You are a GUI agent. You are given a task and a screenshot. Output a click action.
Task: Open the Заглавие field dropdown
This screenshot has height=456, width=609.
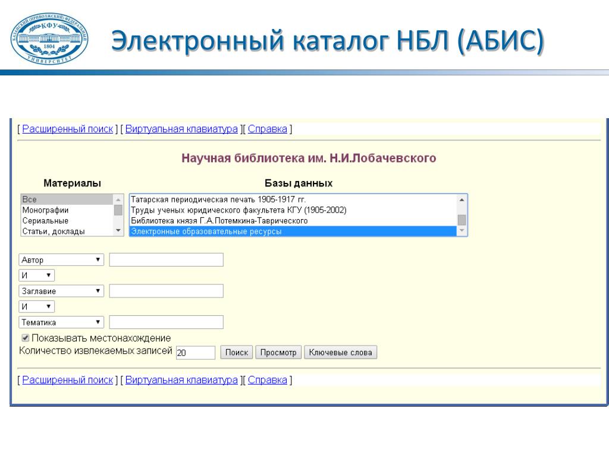tap(61, 291)
